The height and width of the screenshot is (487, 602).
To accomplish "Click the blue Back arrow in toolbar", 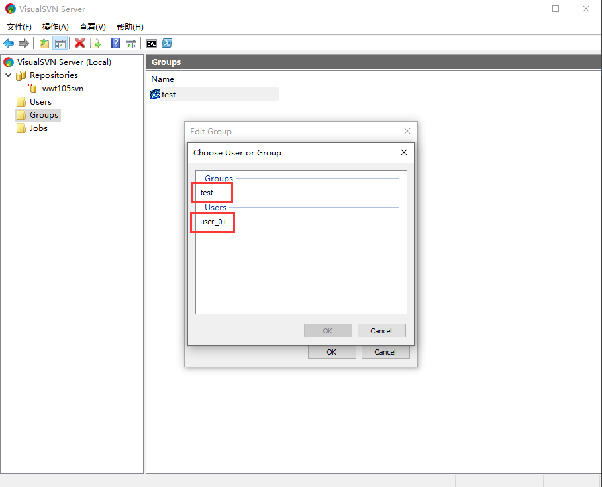I will click(9, 43).
